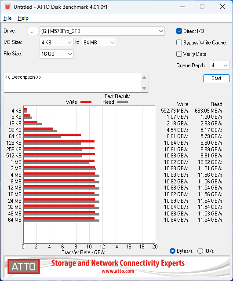Click the 8 KB write value 1.07 GB/s
Viewport: 233px width, 281px height.
(x=178, y=117)
